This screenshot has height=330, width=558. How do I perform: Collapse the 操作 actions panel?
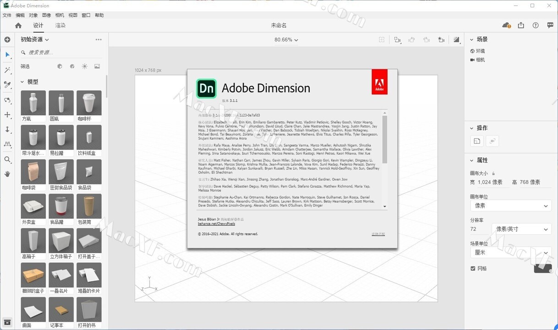tap(472, 128)
